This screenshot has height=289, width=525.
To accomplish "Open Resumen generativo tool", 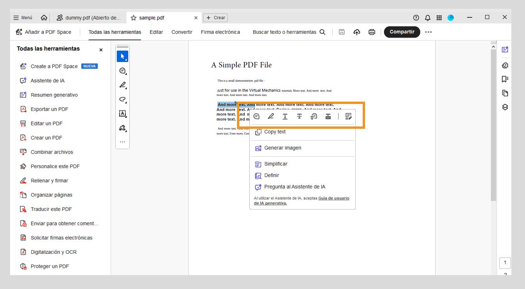I will [49, 95].
